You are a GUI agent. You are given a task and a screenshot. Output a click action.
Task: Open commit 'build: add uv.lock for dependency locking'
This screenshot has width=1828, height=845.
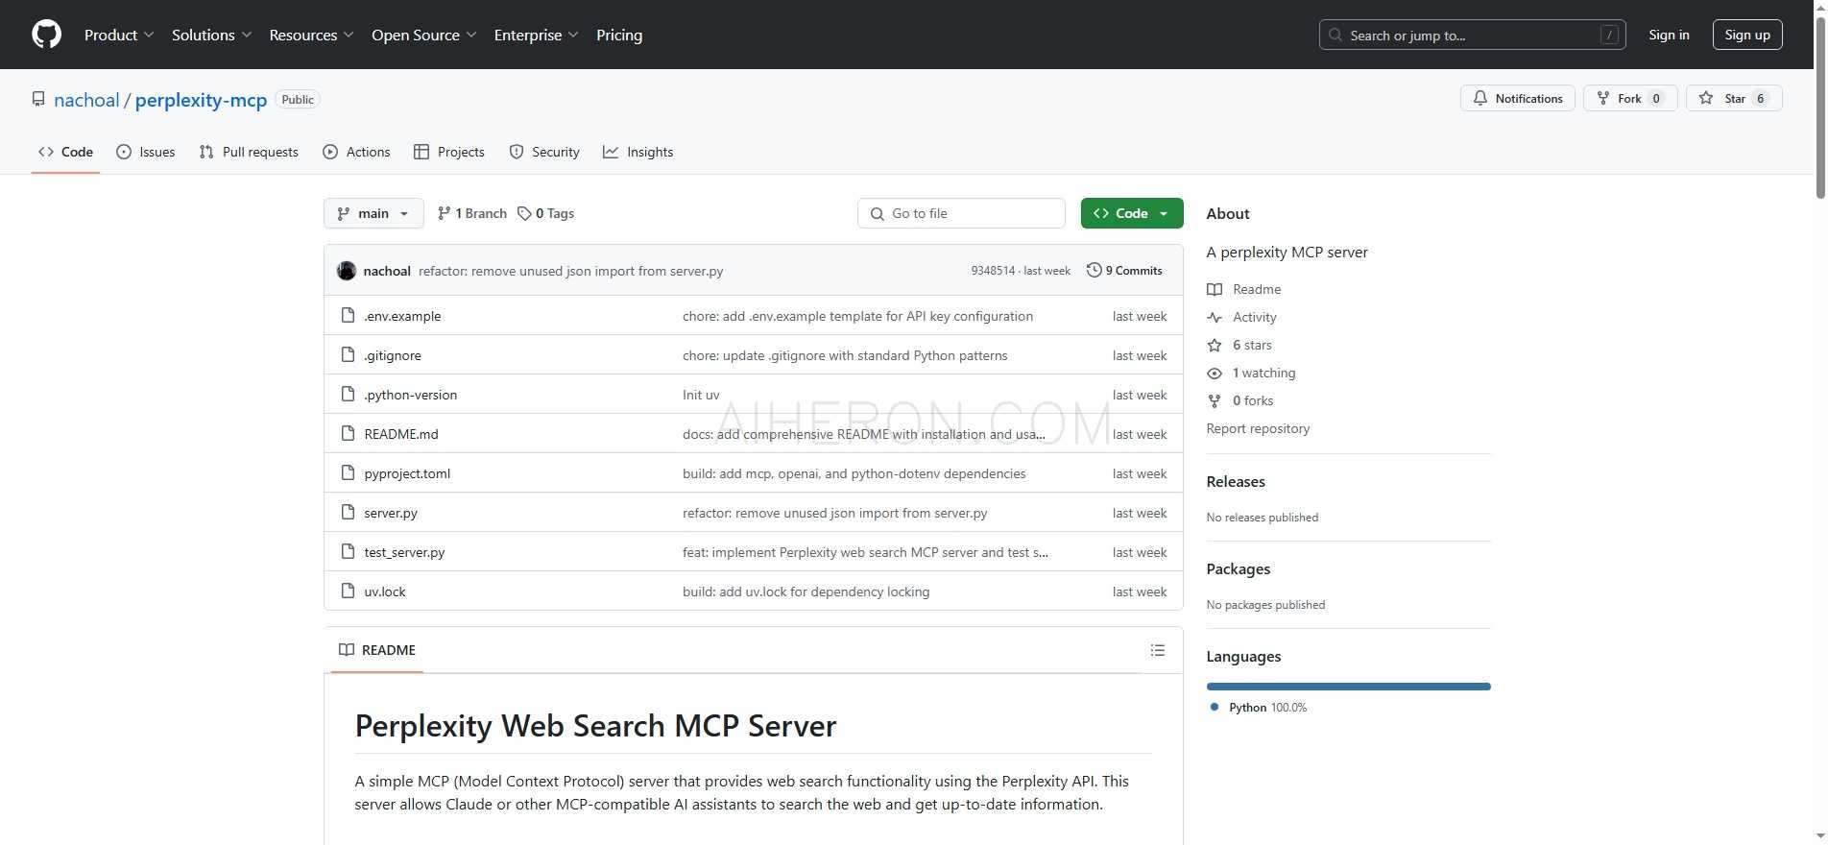click(x=806, y=591)
